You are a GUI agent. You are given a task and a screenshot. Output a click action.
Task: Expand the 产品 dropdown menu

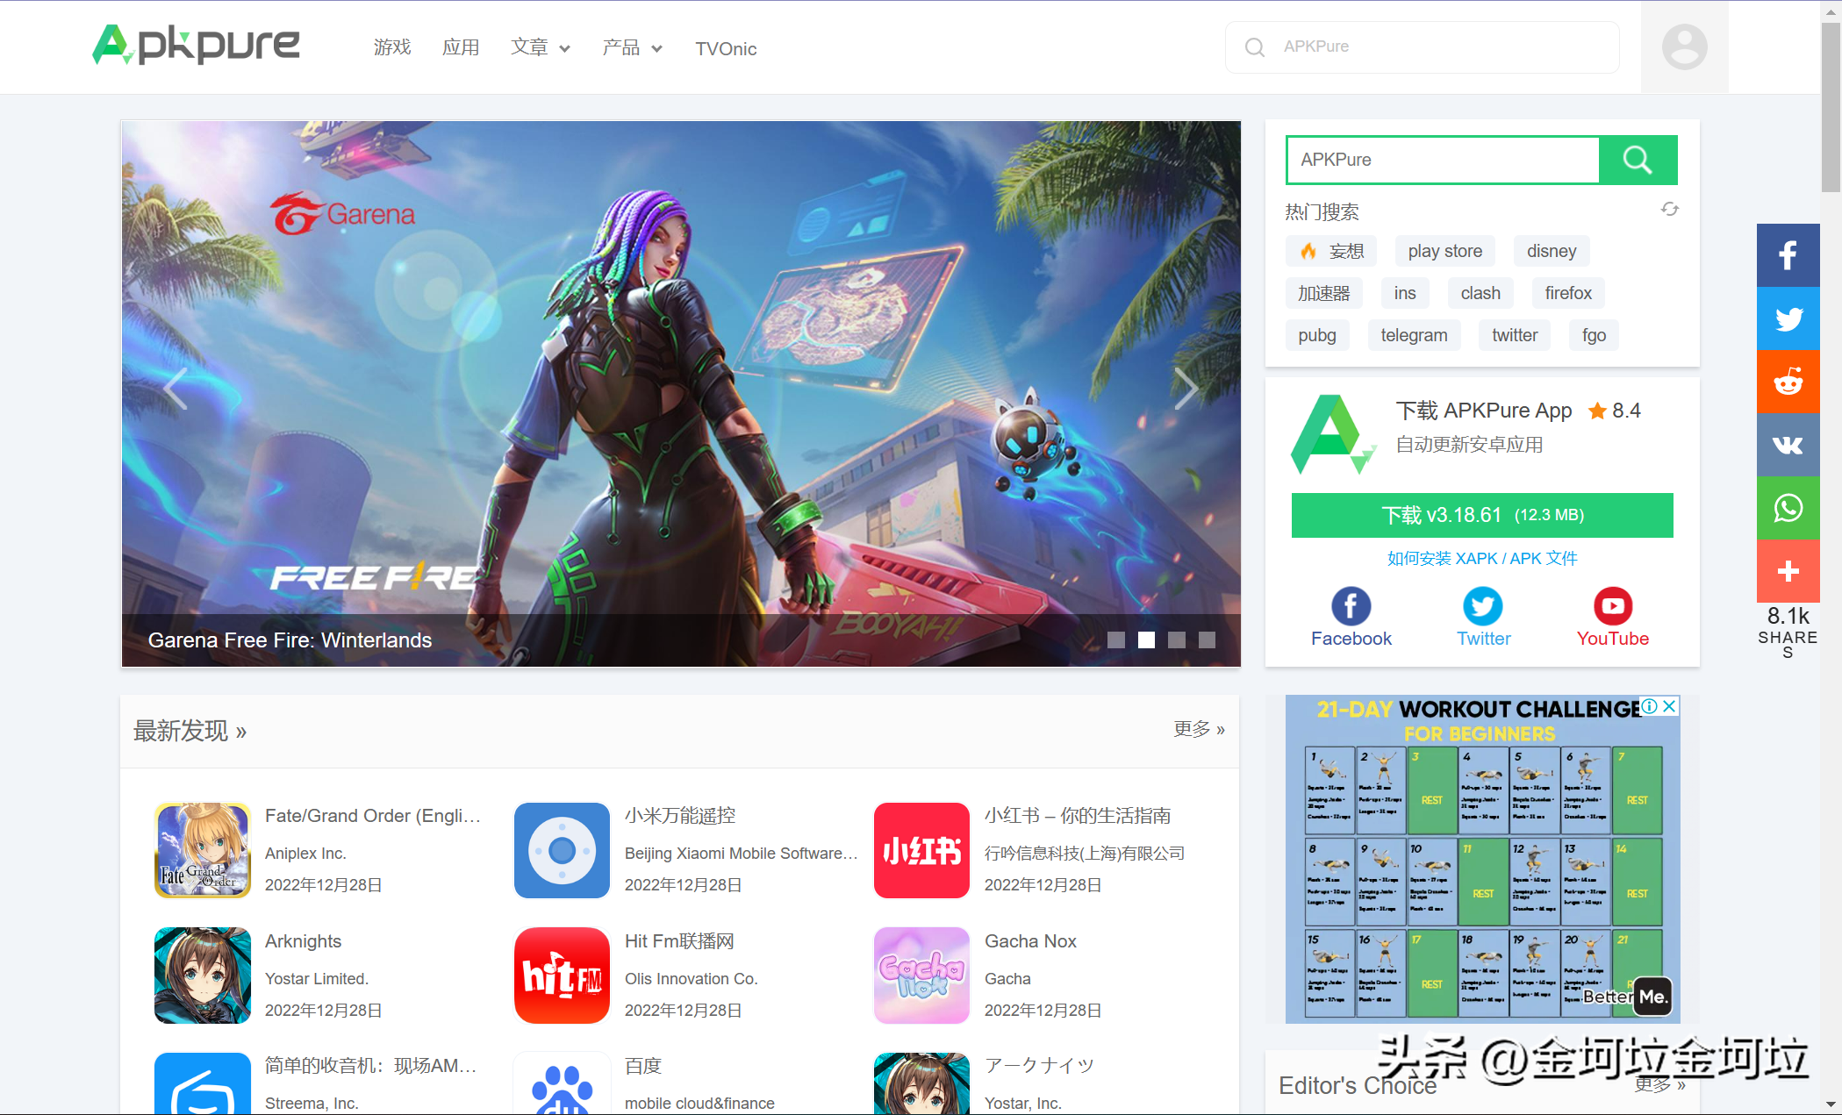click(632, 48)
